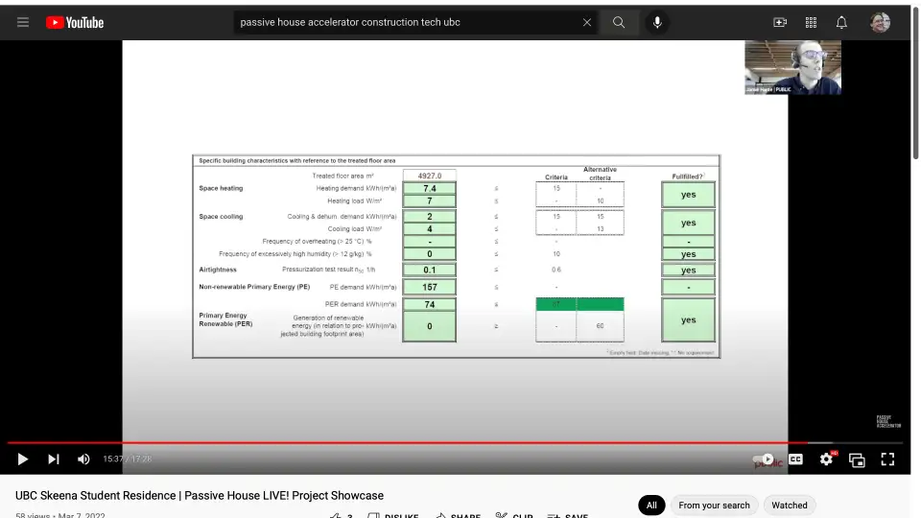This screenshot has width=921, height=518.
Task: Open the YouTube guide hamburger menu
Action: tap(23, 22)
